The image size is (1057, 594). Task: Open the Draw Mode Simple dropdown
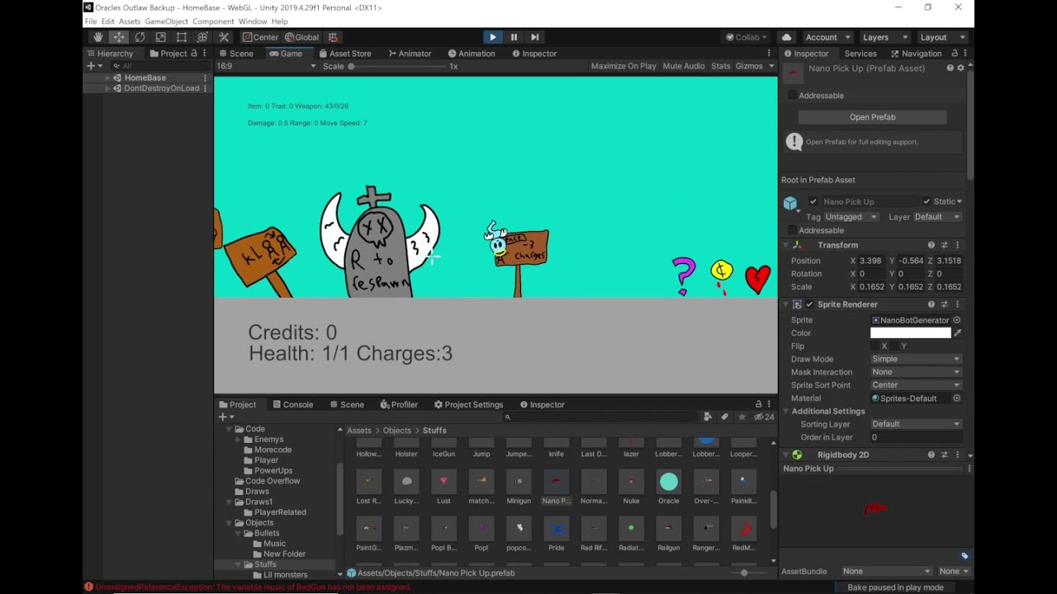pyautogui.click(x=917, y=359)
